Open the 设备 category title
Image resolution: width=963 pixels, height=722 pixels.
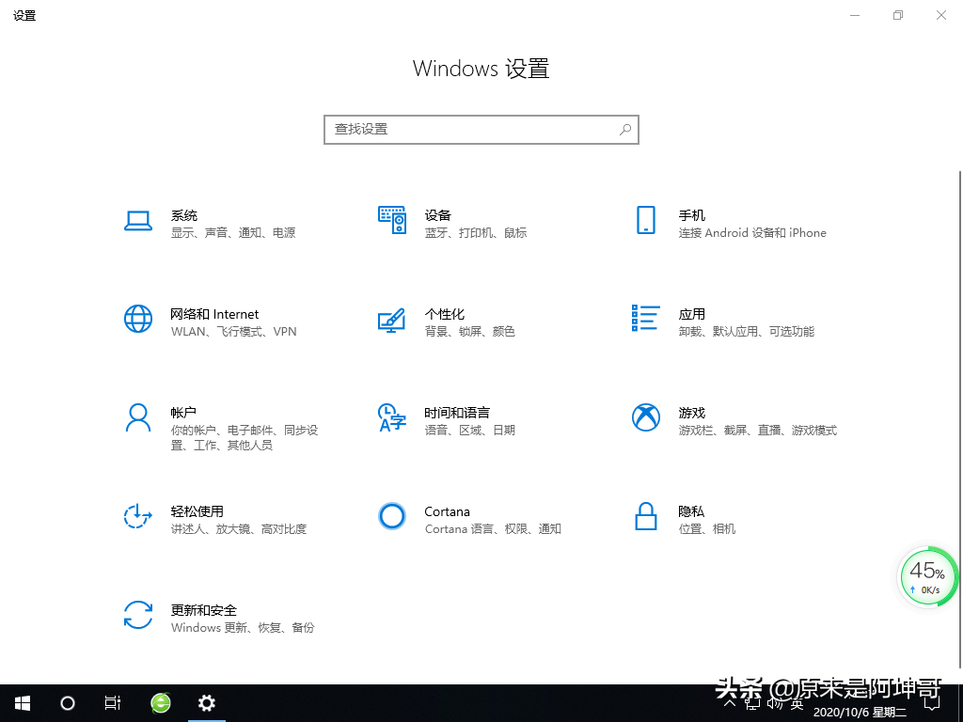[438, 215]
